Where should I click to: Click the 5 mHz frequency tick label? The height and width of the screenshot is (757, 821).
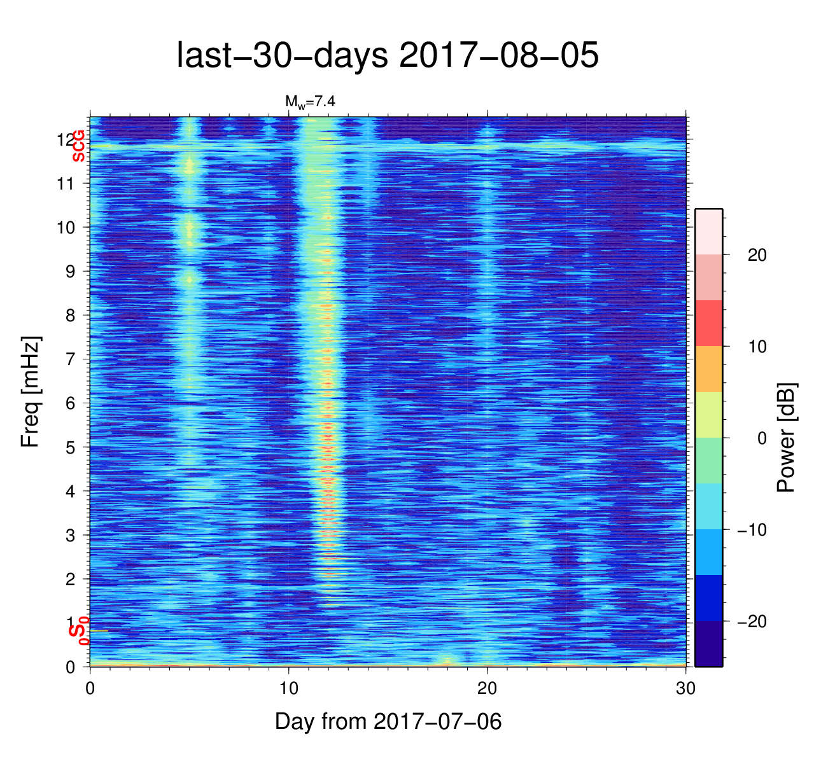tap(70, 447)
